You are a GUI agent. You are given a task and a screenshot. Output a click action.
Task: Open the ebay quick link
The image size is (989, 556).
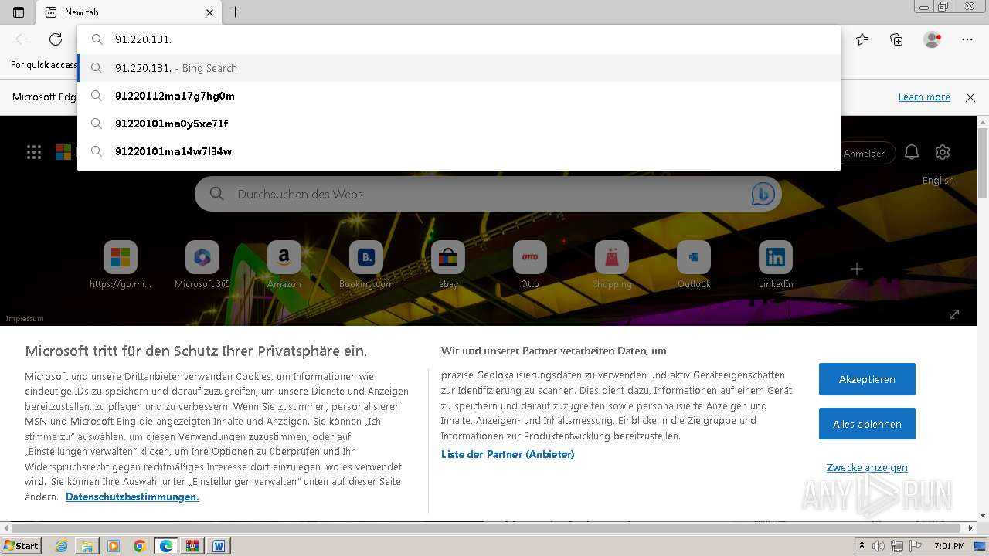tap(448, 265)
